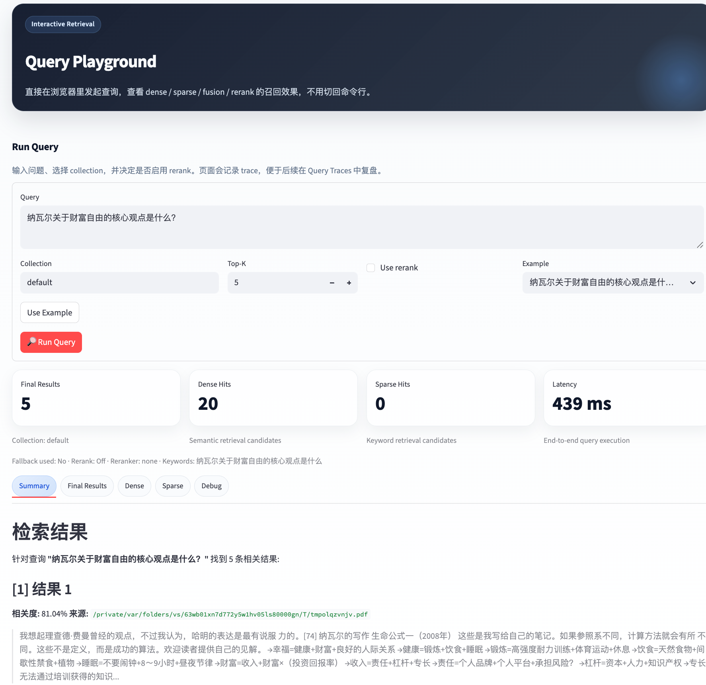This screenshot has height=685, width=706.
Task: Switch to the Sparse tab
Action: [x=172, y=486]
